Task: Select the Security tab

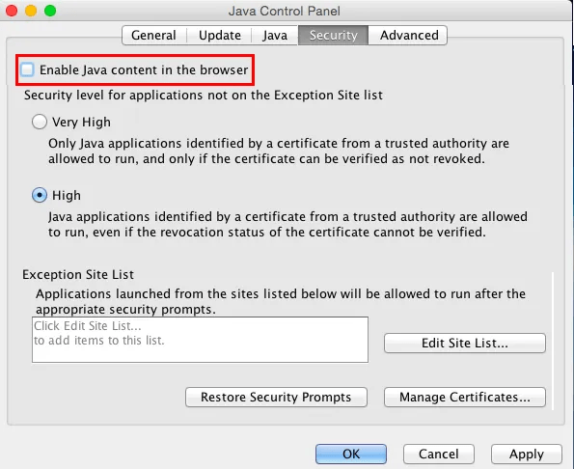Action: 333,35
